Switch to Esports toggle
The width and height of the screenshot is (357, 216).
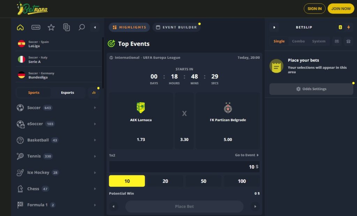click(x=67, y=93)
